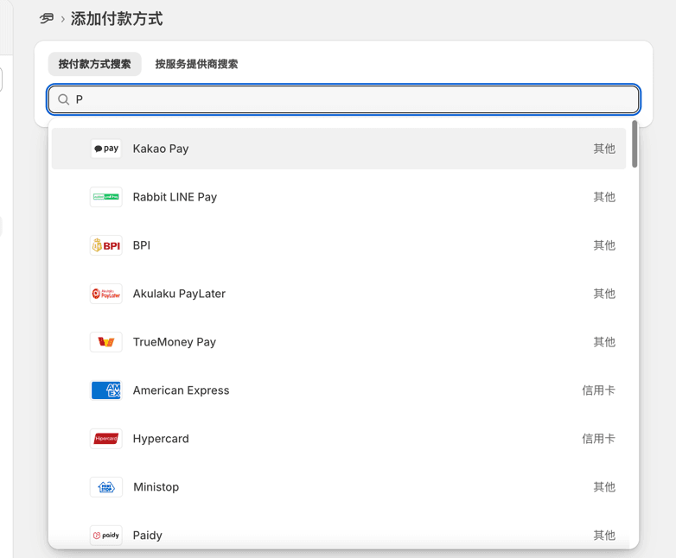
Task: Switch to the 按服务提供商搜索 tab
Action: (196, 64)
